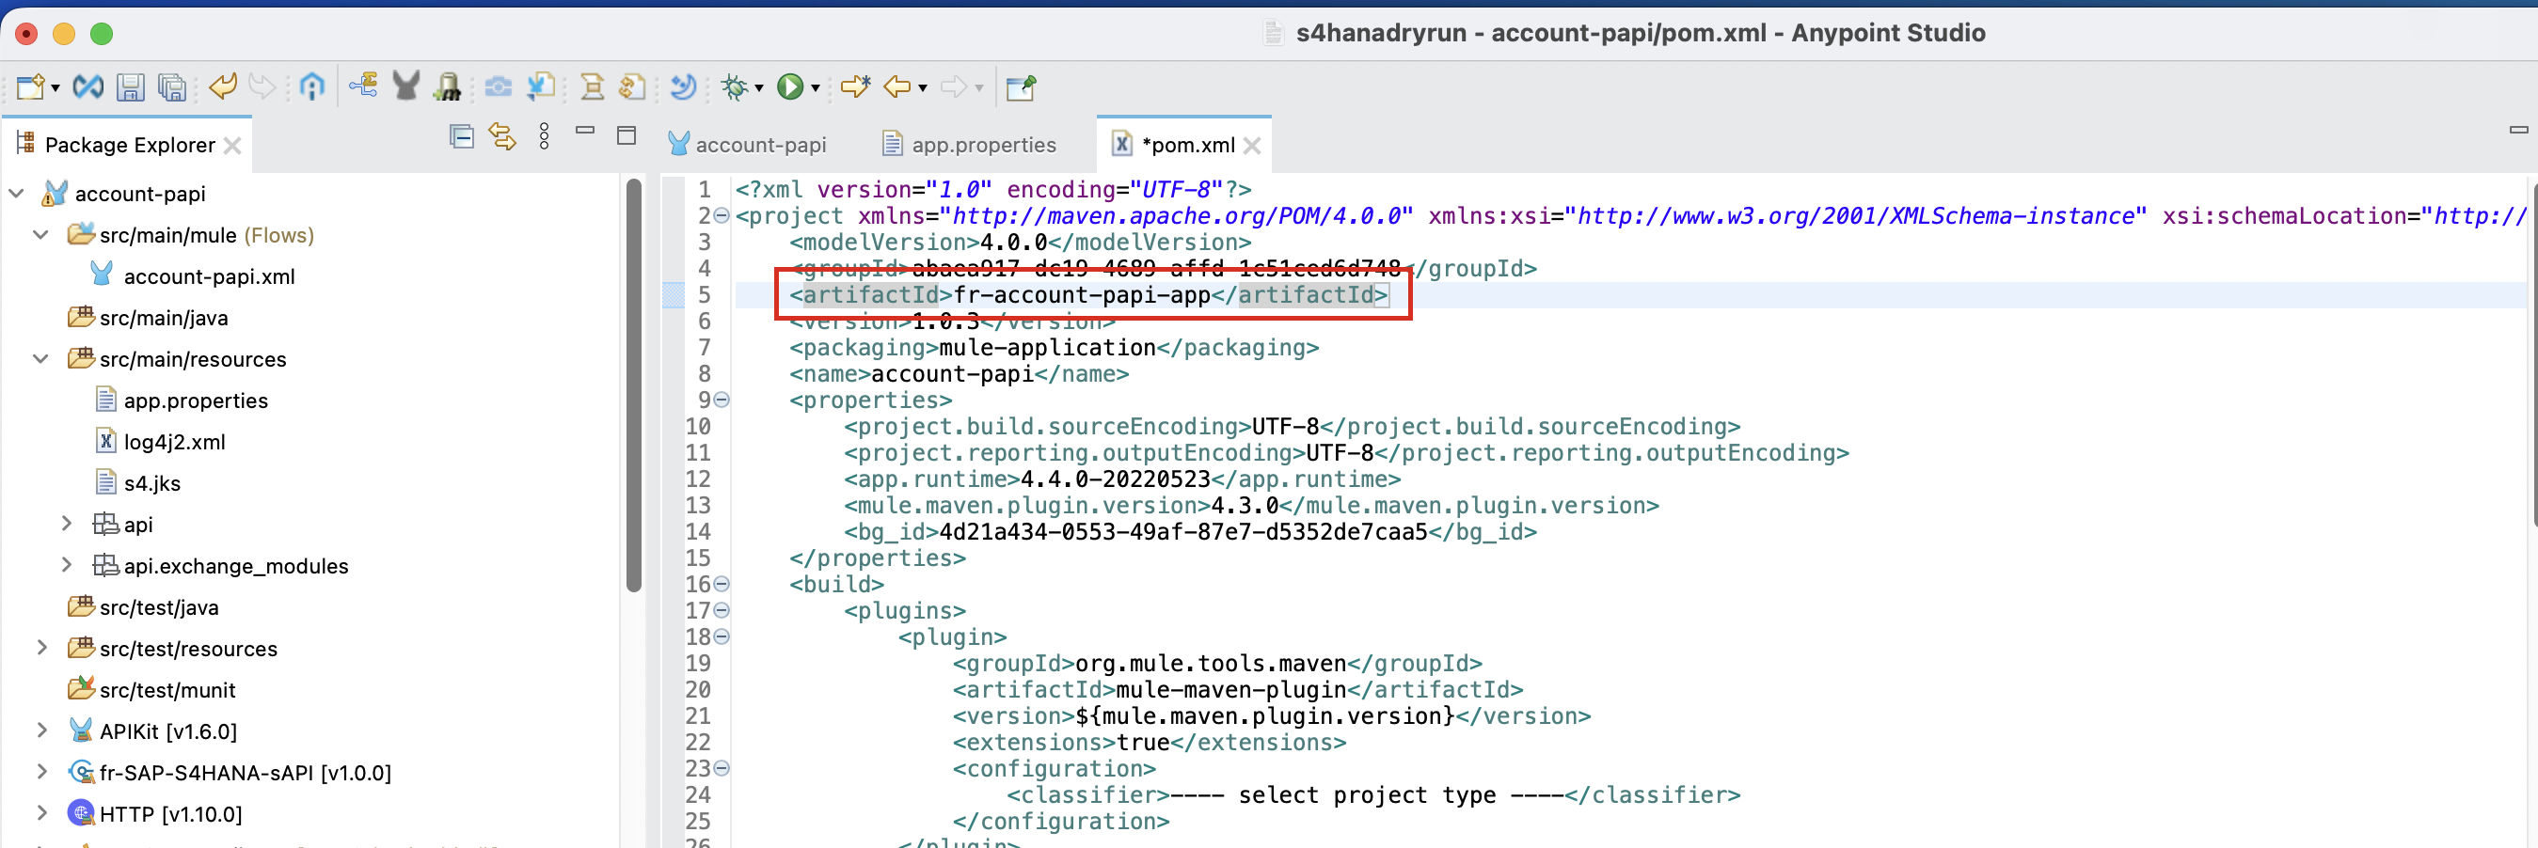Click the Save toolbar icon
Viewport: 2538px width, 848px height.
[x=130, y=87]
